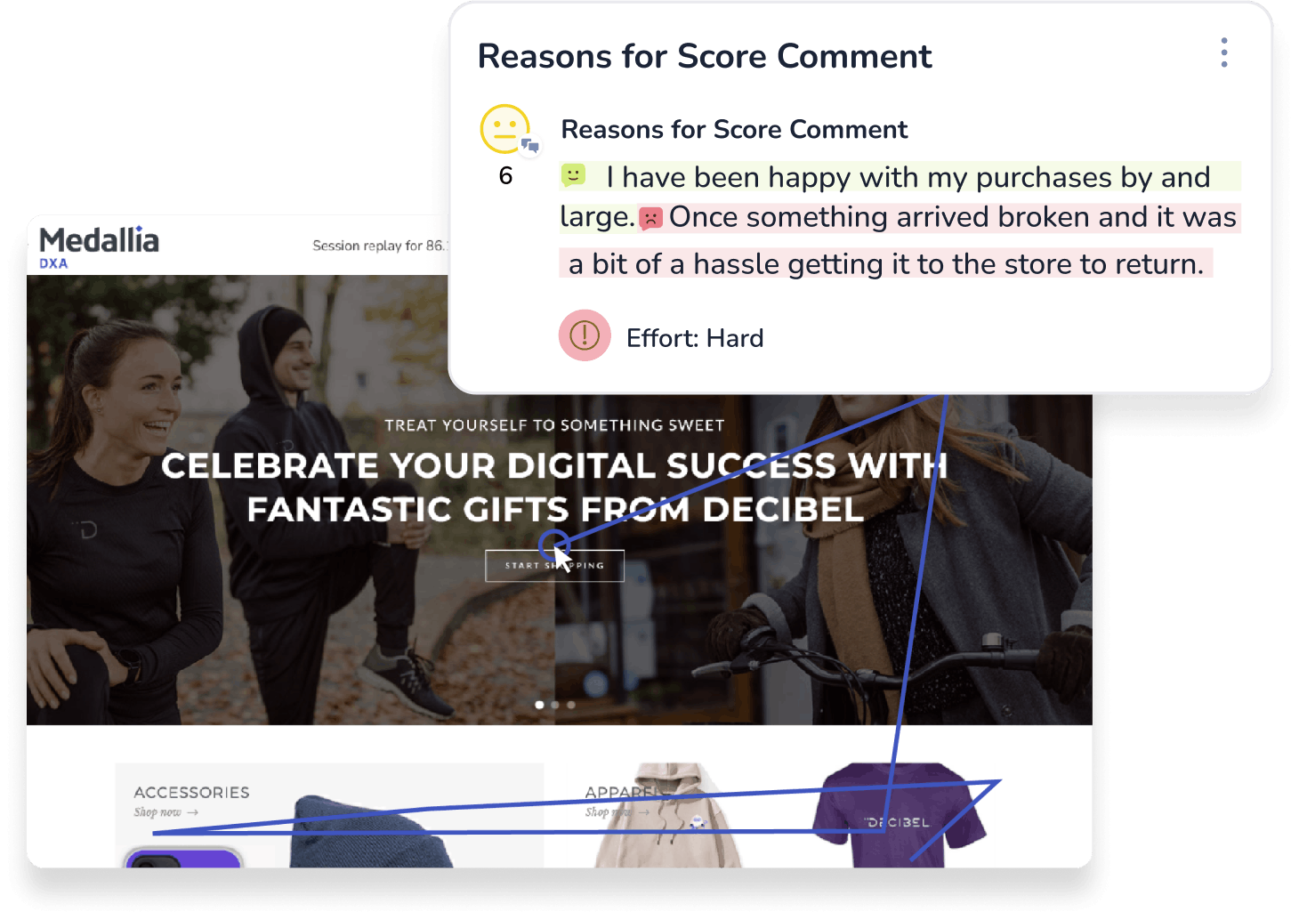Click the purple phone case image
Image resolution: width=1299 pixels, height=920 pixels.
[x=183, y=858]
